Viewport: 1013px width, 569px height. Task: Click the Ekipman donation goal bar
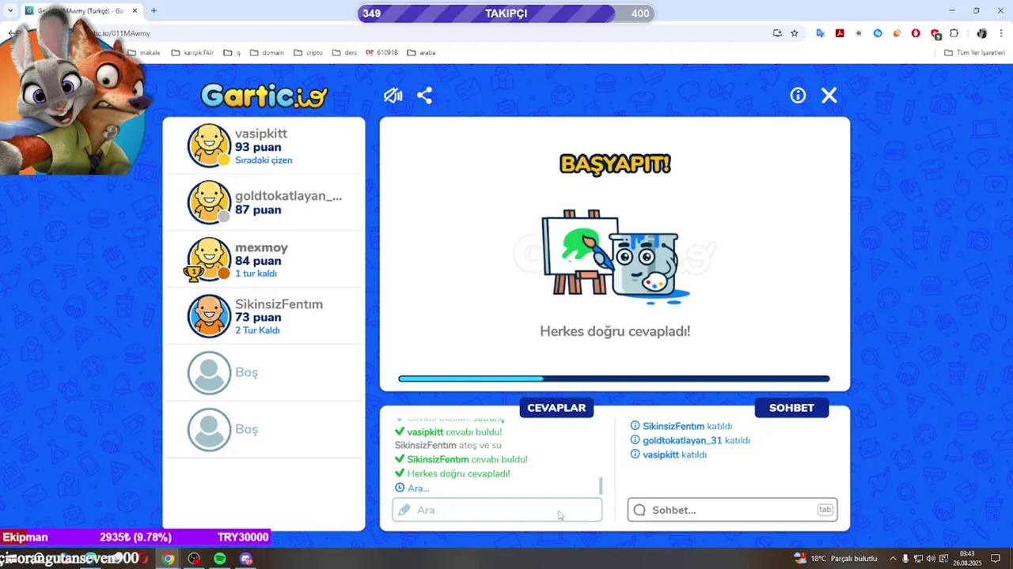tap(135, 537)
